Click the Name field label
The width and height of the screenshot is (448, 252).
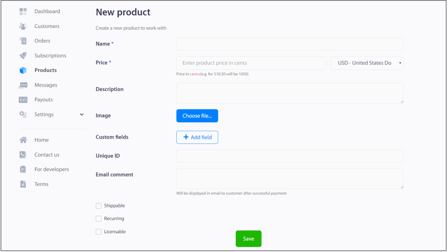pos(103,44)
